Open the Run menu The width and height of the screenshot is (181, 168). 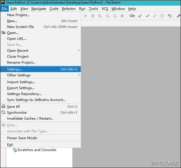click(82, 9)
